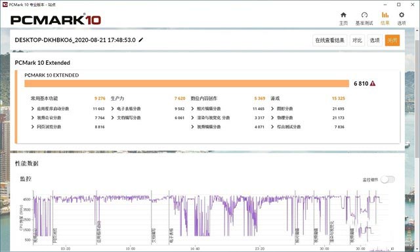
Task: Click the PCMark 10 title bar app icon
Action: coord(5,5)
